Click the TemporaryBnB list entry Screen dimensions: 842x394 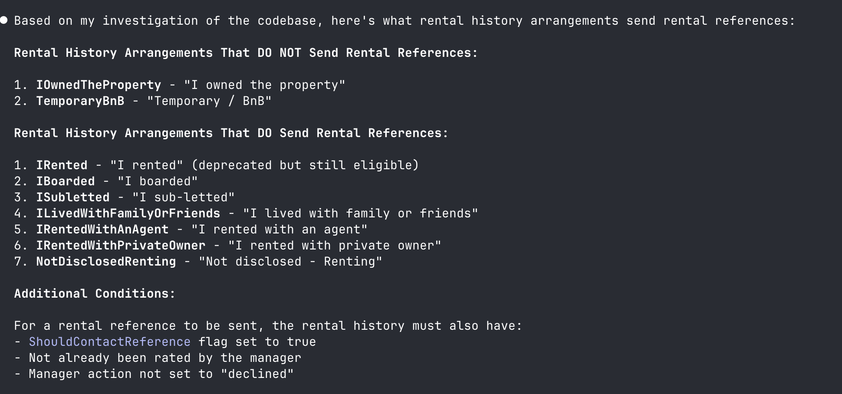[x=80, y=101]
